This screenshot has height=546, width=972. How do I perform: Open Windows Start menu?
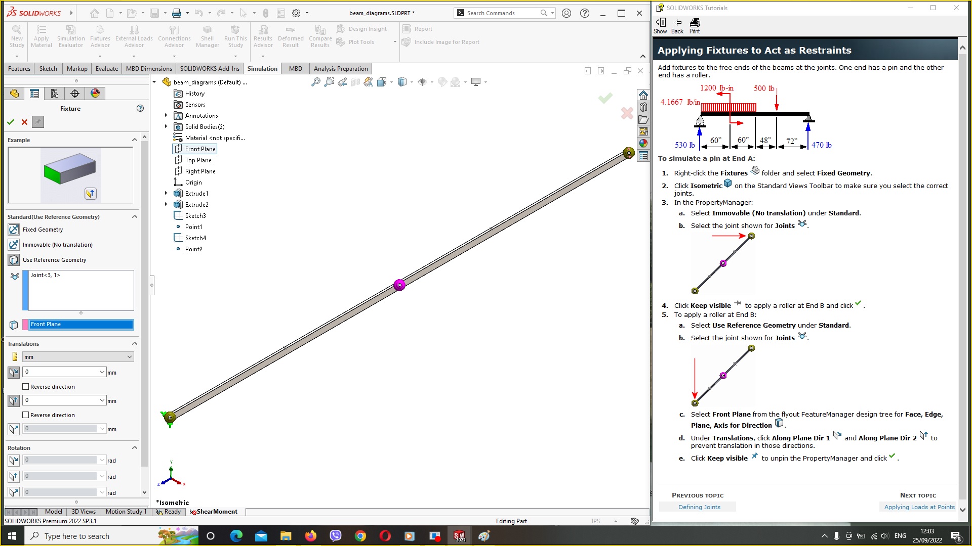click(x=12, y=536)
